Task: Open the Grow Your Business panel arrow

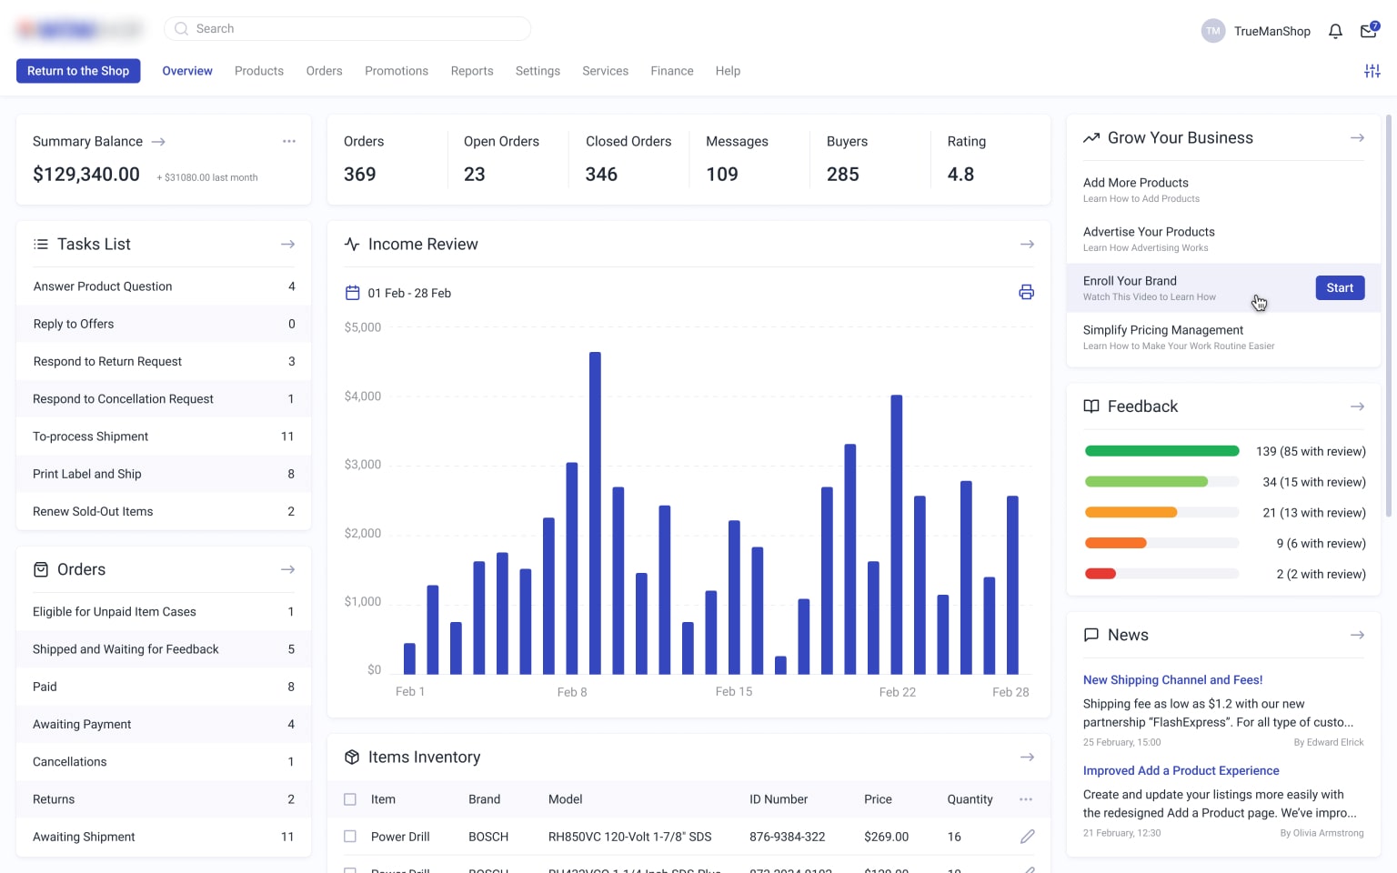Action: coord(1357,137)
